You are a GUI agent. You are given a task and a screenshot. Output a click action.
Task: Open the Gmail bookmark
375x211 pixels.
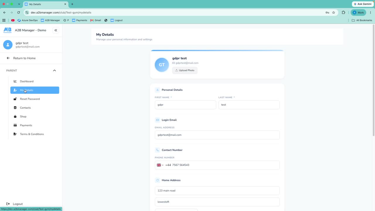[x=96, y=20]
